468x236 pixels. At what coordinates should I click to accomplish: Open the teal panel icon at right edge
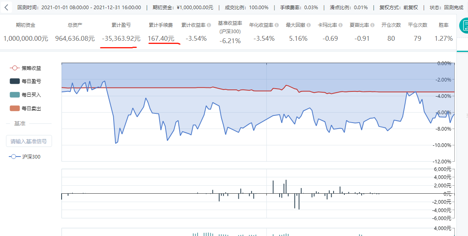(464, 26)
